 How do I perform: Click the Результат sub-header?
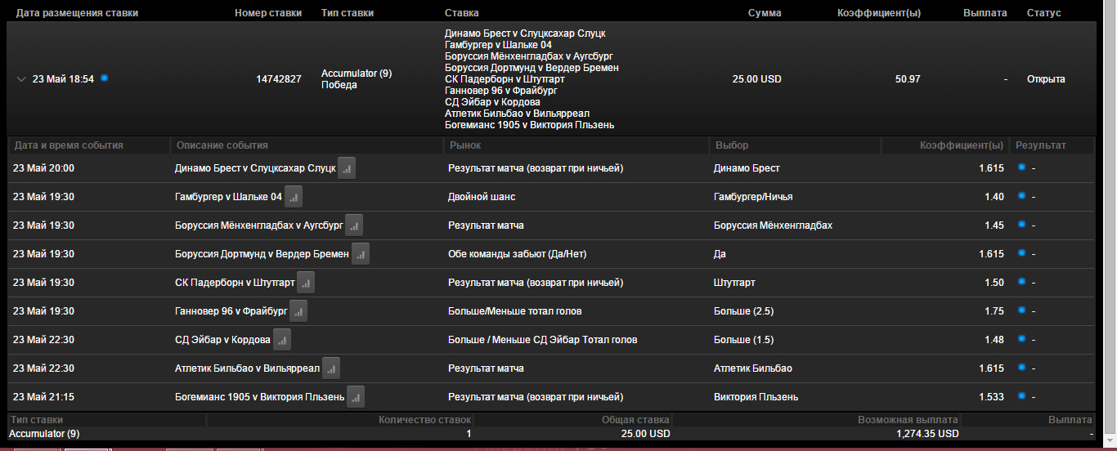point(1041,145)
